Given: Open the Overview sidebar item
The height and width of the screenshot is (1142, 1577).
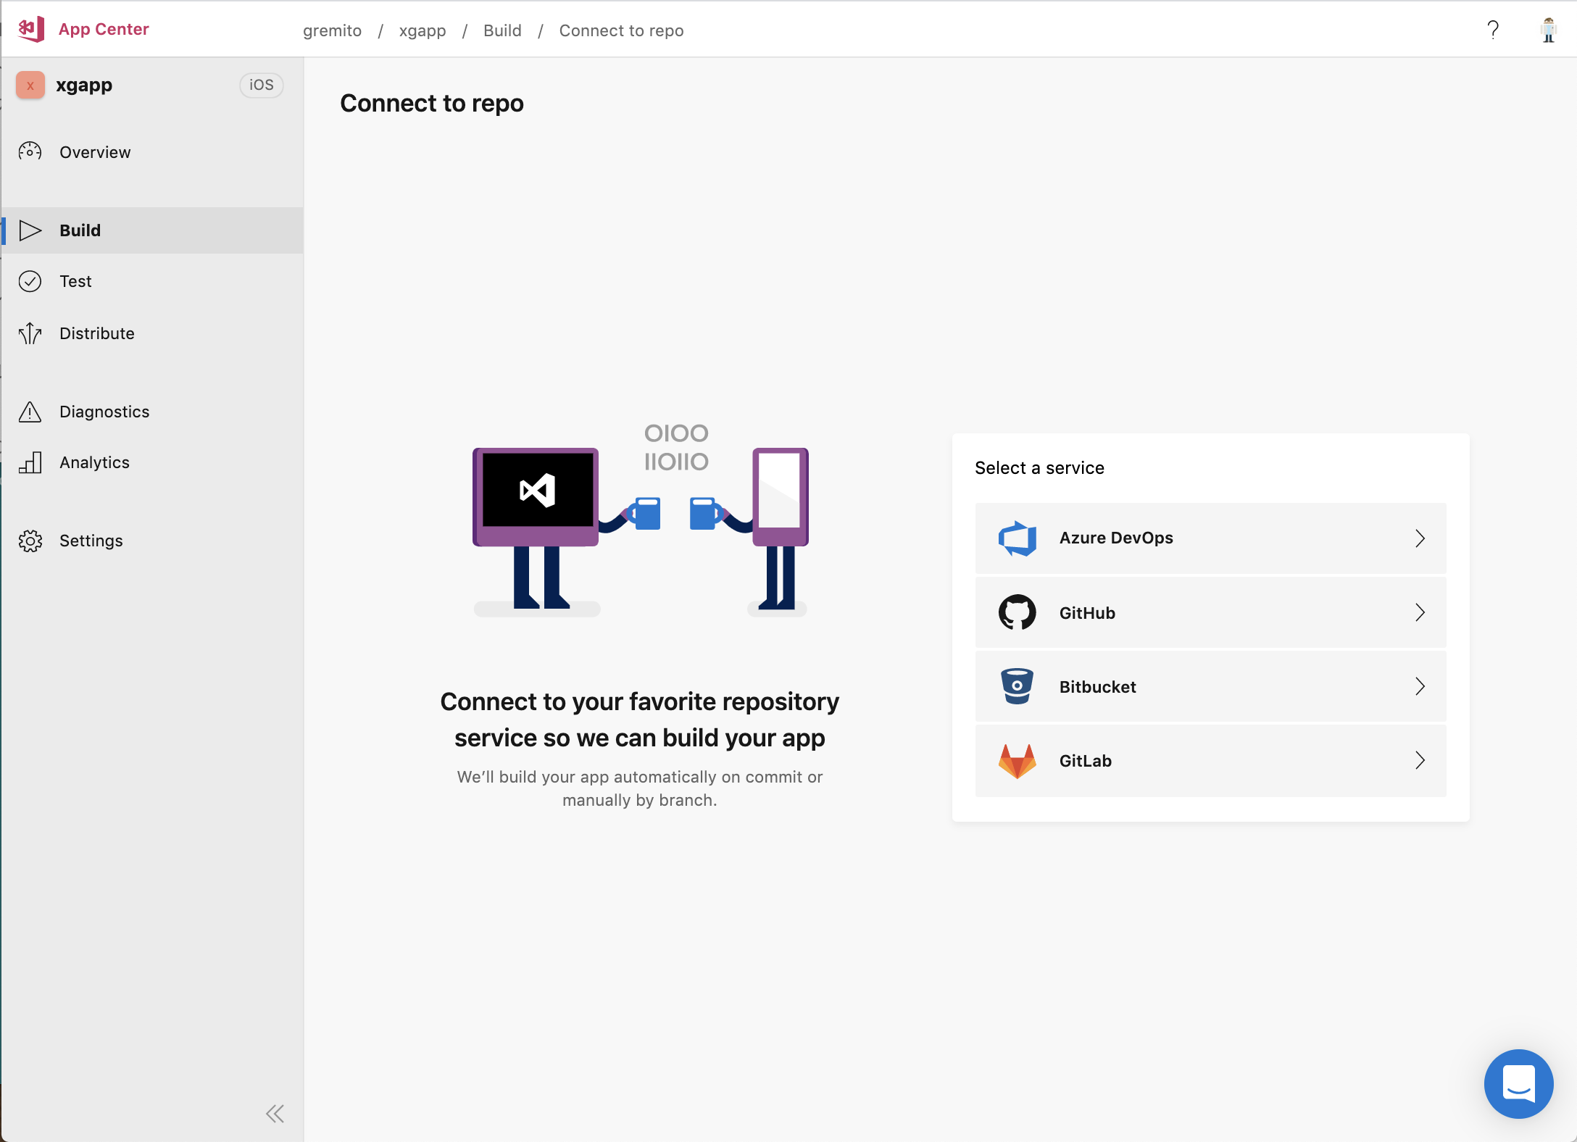Looking at the screenshot, I should (95, 152).
